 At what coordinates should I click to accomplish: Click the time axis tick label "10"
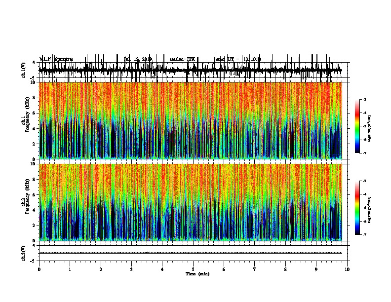point(347,269)
